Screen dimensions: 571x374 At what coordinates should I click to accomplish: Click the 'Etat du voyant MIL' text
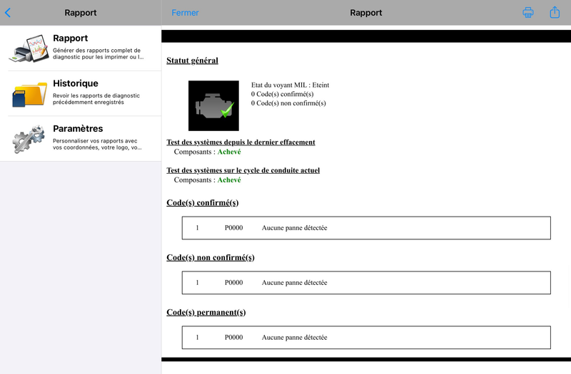(x=290, y=85)
